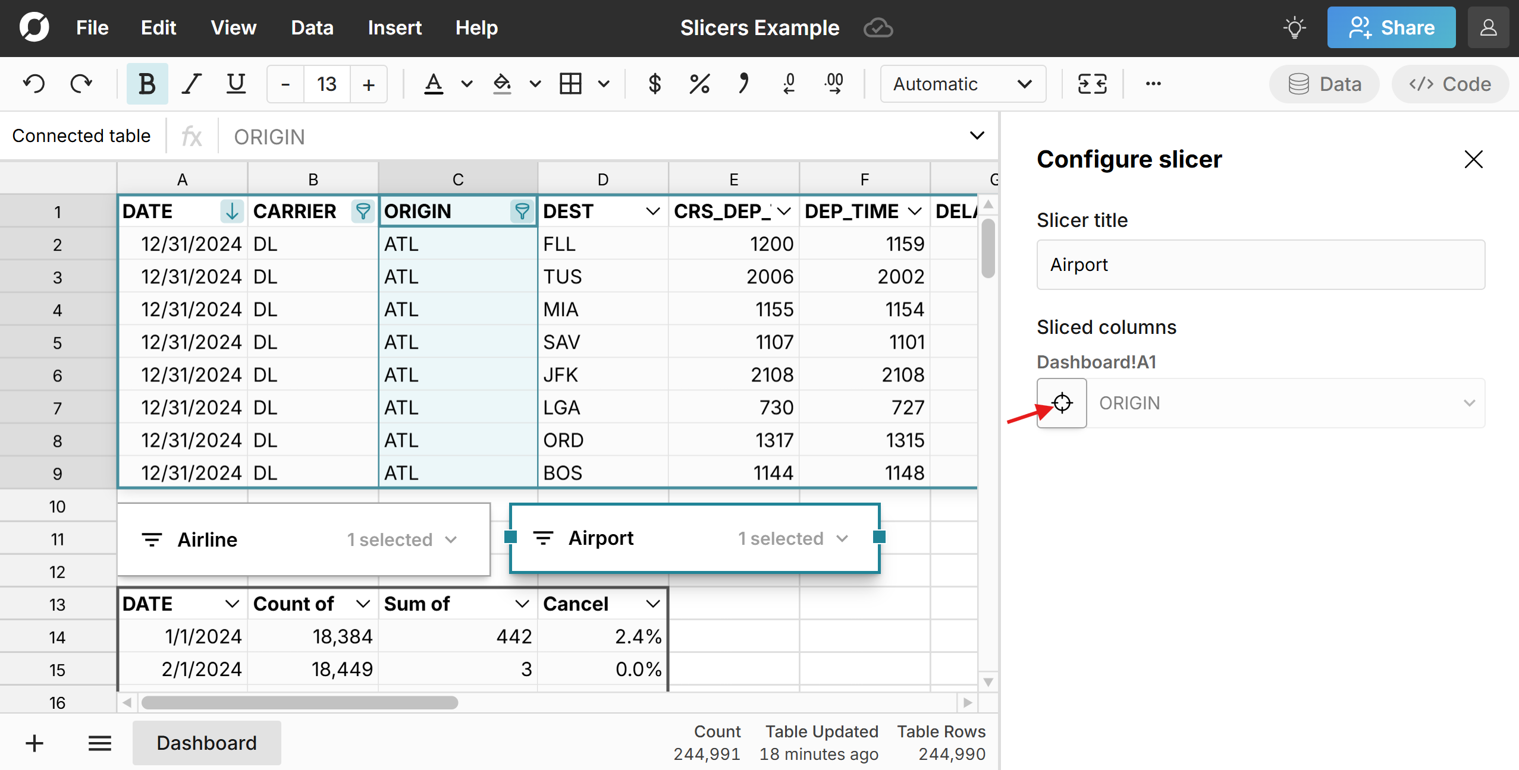Open the Automatic number format dropdown

pyautogui.click(x=962, y=84)
